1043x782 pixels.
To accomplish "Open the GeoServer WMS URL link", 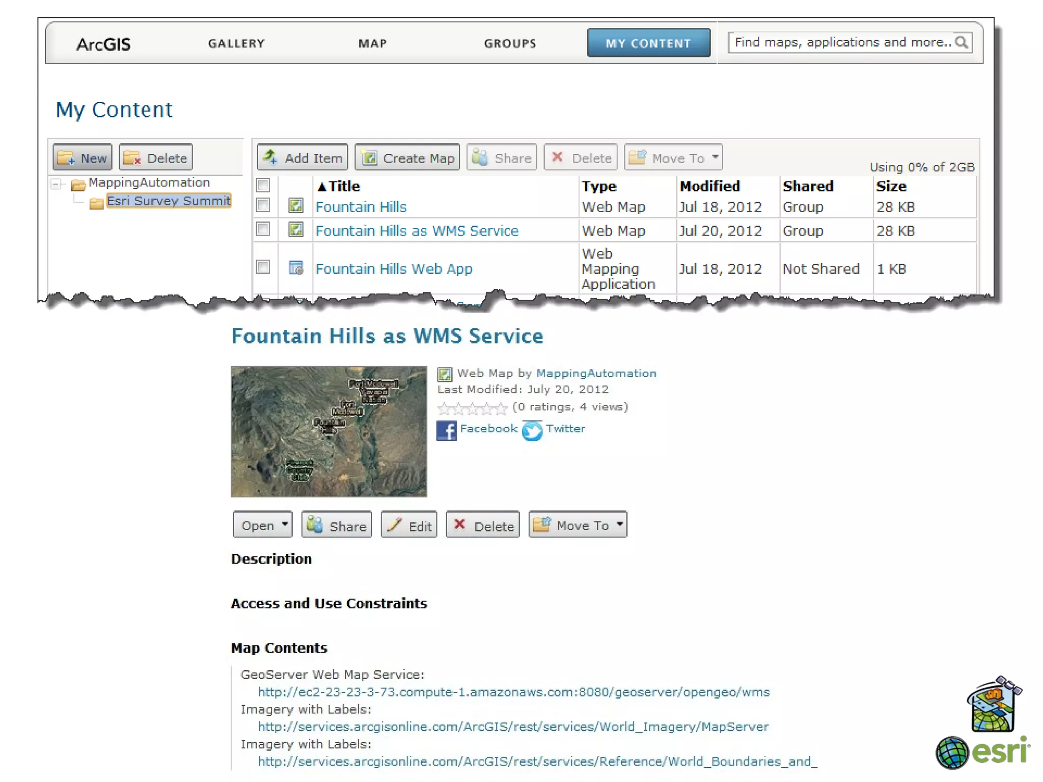I will coord(513,692).
